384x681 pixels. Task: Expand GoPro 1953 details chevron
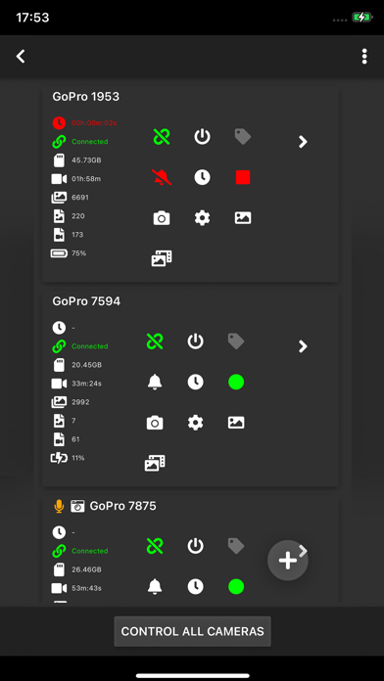tap(303, 142)
